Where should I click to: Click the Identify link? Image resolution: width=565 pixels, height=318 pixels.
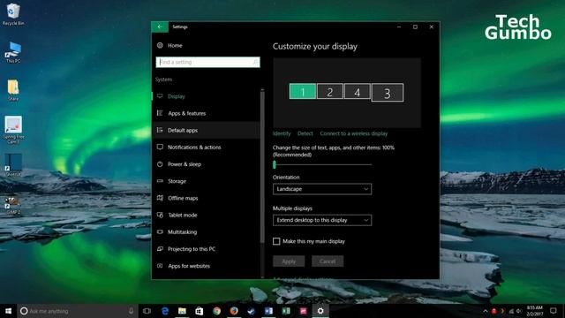pyautogui.click(x=282, y=133)
